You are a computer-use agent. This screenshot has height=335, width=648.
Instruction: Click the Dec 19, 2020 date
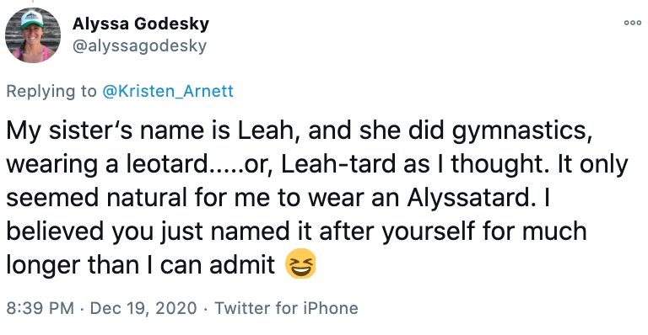click(x=143, y=308)
